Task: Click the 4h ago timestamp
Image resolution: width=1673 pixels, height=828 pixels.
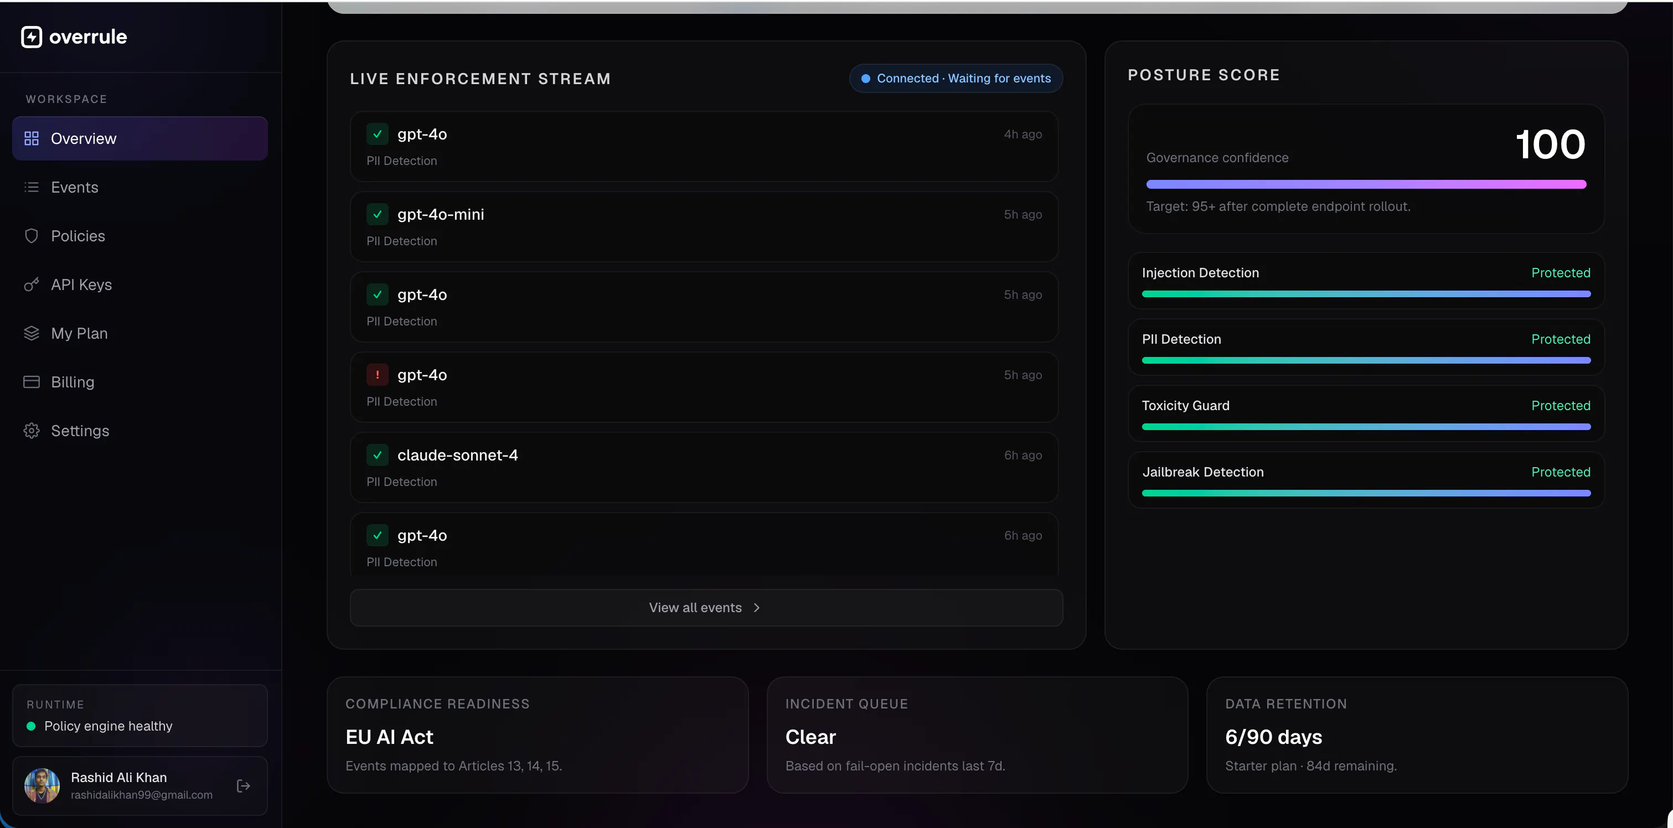Action: (x=1023, y=134)
